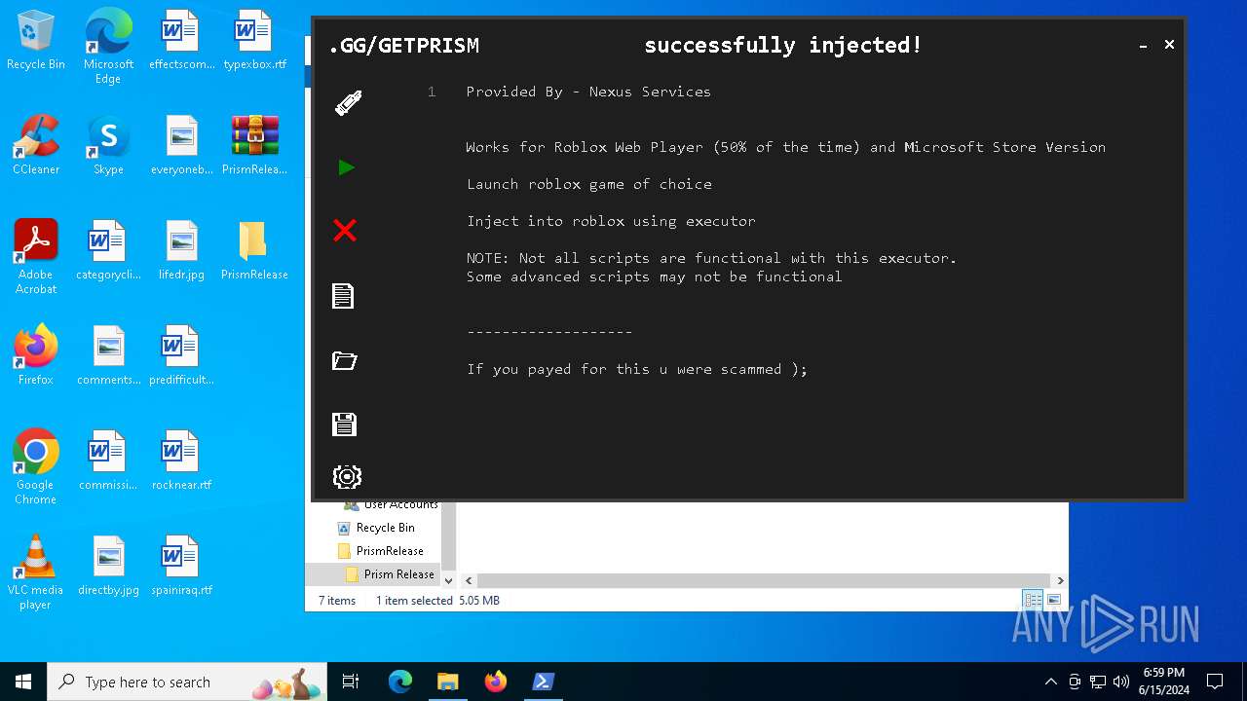
Task: Select the CCleaner desktop shortcut
Action: click(36, 145)
